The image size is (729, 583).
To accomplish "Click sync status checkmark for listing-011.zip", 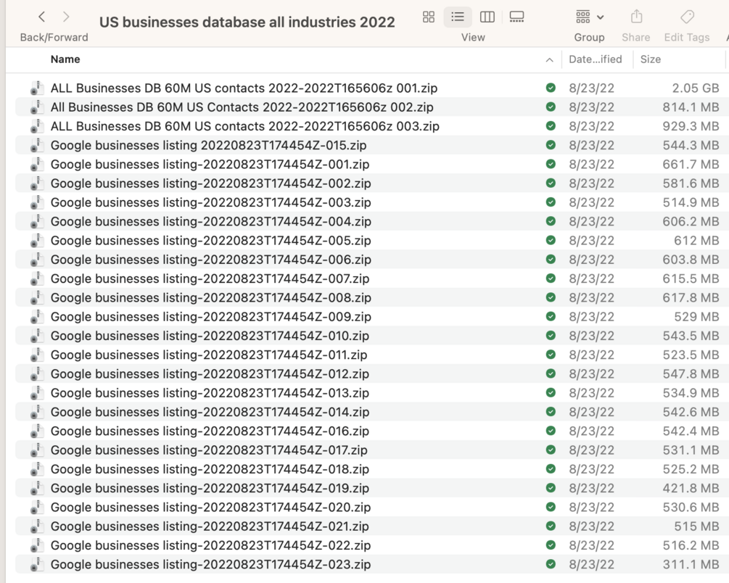I will (551, 355).
